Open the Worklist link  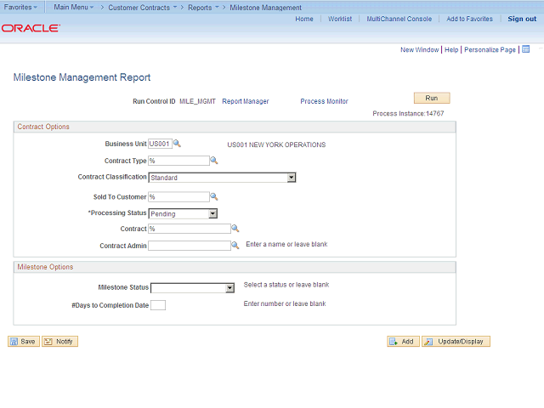(340, 19)
